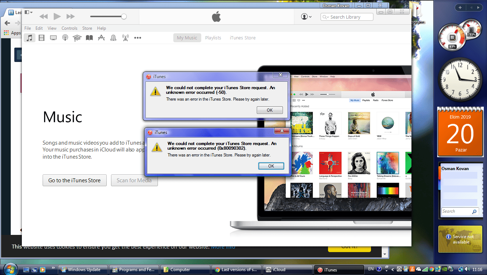
Task: Open the account user dropdown
Action: (306, 17)
